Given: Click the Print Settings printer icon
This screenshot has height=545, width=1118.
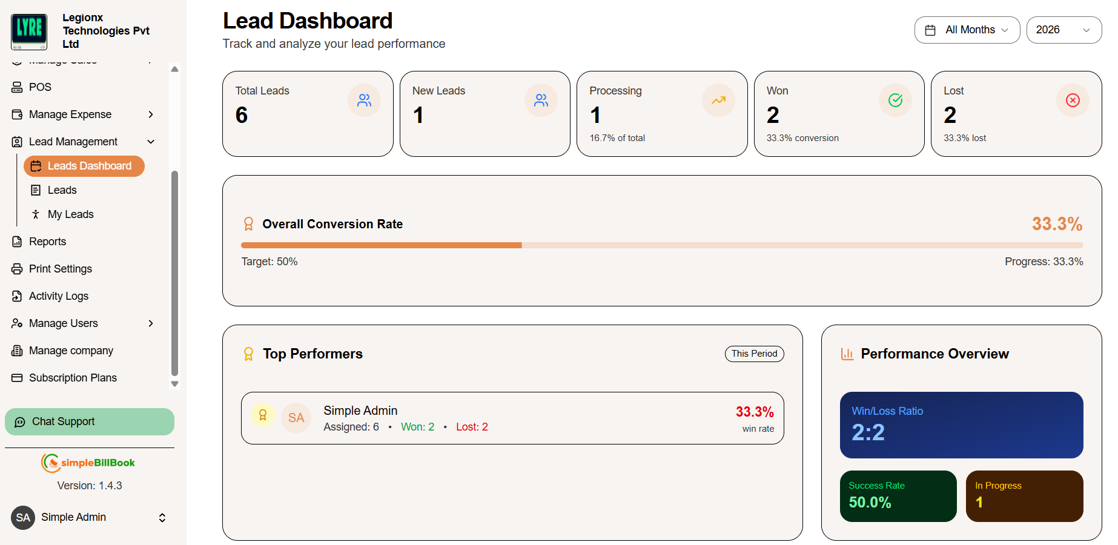Looking at the screenshot, I should point(17,269).
